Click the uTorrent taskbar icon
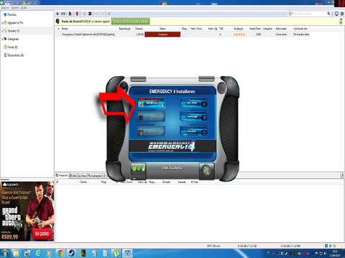The height and width of the screenshot is (258, 345). point(116,253)
